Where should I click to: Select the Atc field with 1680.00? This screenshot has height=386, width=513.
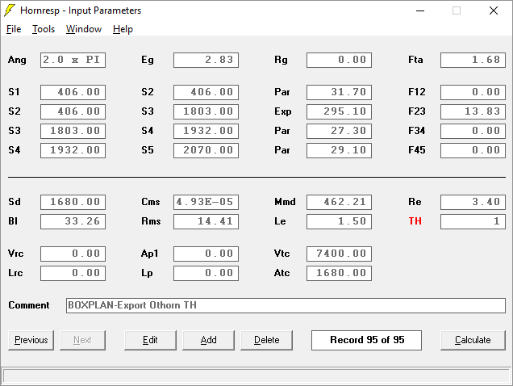pos(340,273)
